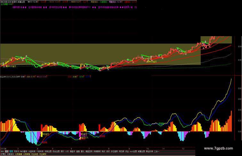Open the 公司研报 link
This screenshot has height=156, width=242.
pyautogui.click(x=27, y=154)
